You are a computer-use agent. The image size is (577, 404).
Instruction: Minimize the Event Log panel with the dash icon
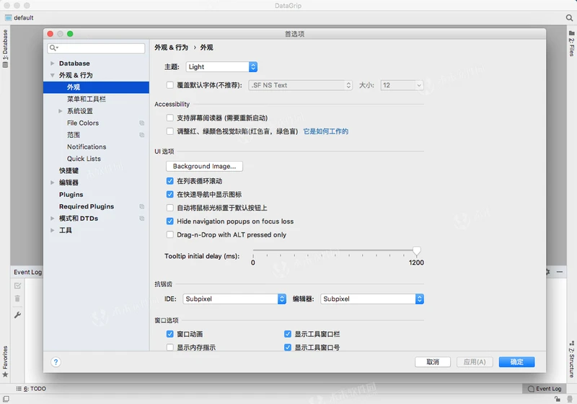tap(560, 272)
